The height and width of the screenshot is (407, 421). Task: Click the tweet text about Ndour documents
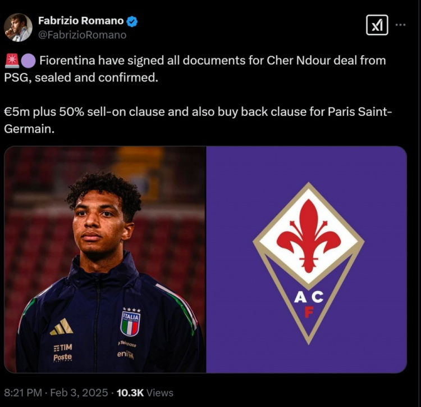196,68
